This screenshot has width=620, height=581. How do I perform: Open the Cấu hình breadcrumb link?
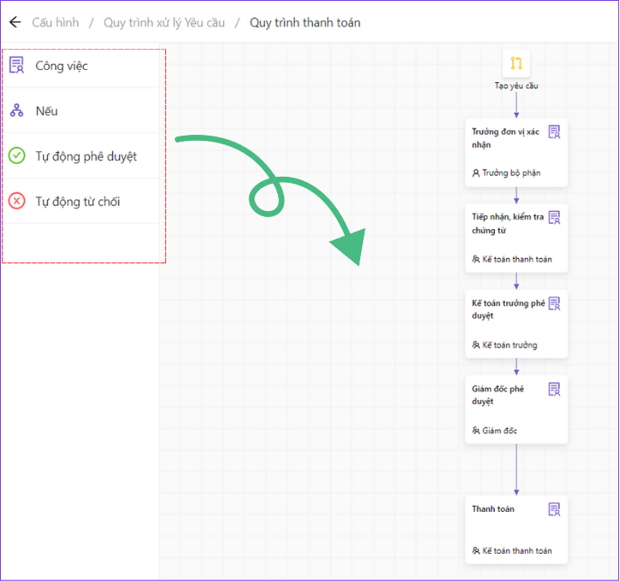pyautogui.click(x=55, y=22)
